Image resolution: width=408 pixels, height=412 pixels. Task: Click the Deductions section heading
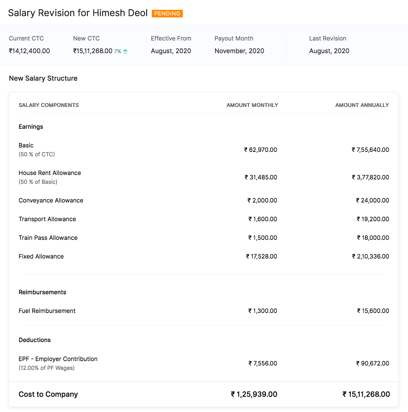click(35, 340)
